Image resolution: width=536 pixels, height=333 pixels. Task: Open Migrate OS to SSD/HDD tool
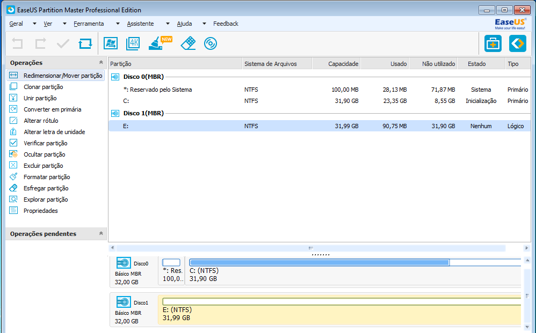coord(111,43)
